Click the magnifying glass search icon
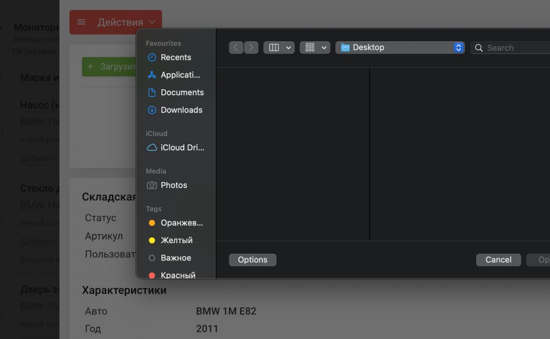Viewport: 550px width, 339px height. [479, 48]
